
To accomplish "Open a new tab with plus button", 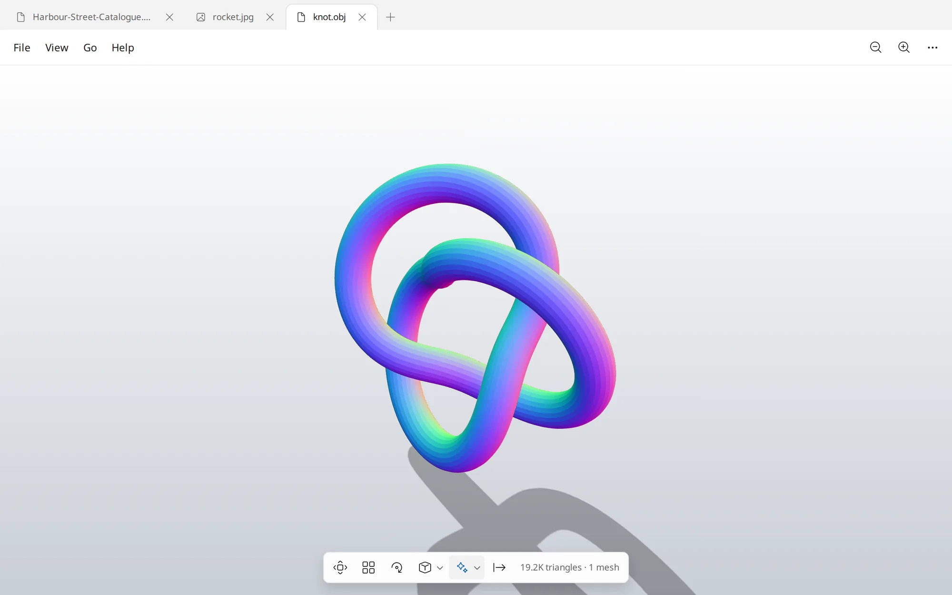I will coord(390,17).
